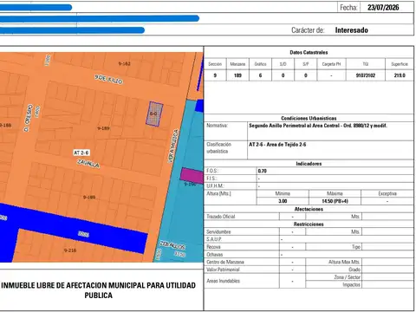Select the Fecha label
Screen dimensions: 416x312
pos(348,7)
